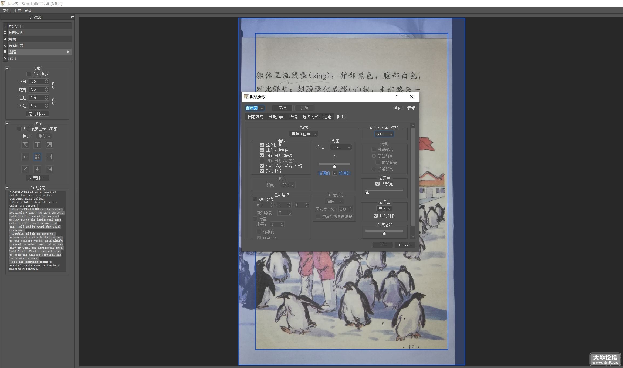Align page content to bottom-right
The height and width of the screenshot is (368, 623).
pos(49,169)
